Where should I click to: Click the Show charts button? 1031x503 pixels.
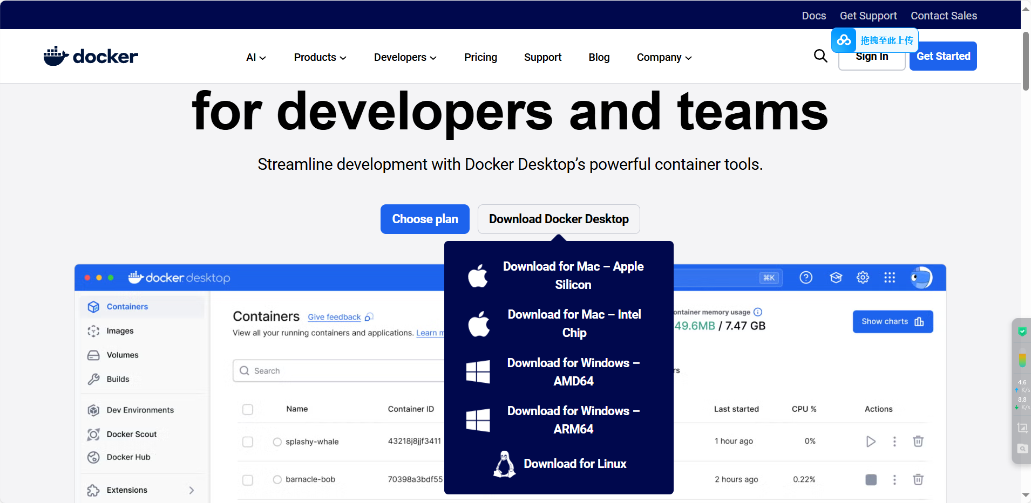(x=893, y=322)
